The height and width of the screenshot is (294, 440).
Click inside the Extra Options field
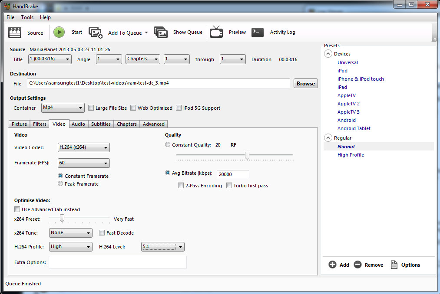(118, 262)
